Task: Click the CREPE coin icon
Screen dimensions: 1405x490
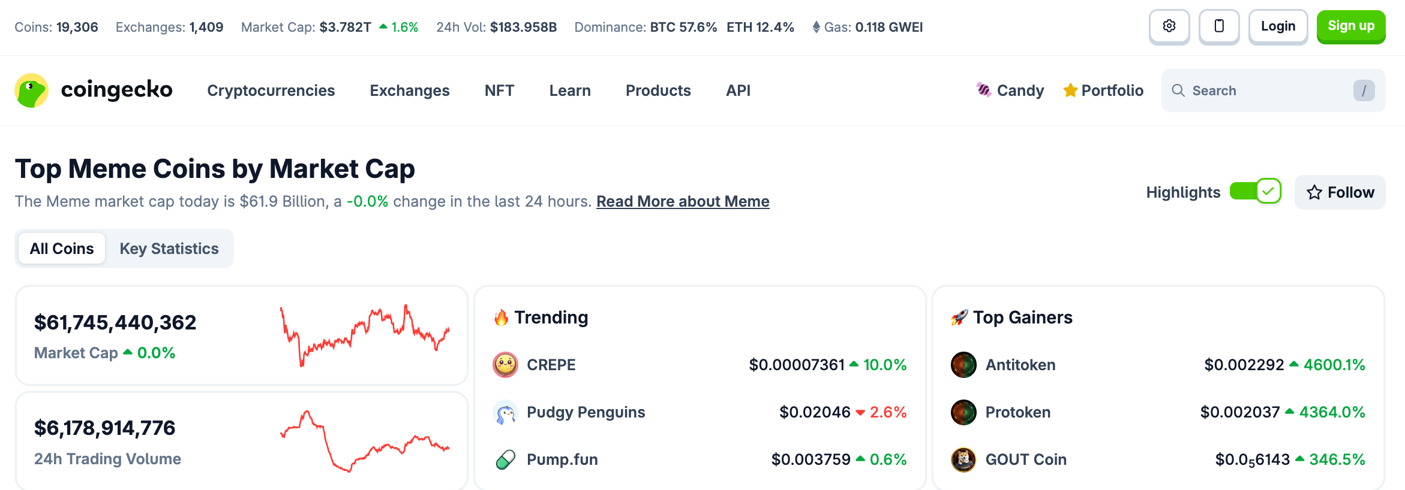Action: [505, 365]
